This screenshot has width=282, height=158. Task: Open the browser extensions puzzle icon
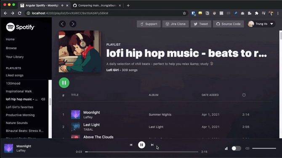pyautogui.click(x=257, y=13)
